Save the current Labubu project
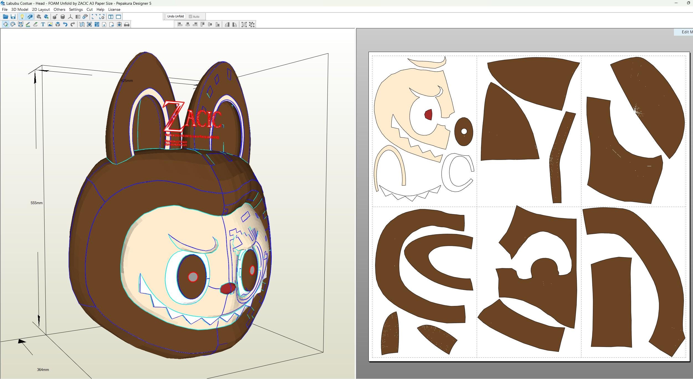The image size is (693, 379). click(13, 17)
